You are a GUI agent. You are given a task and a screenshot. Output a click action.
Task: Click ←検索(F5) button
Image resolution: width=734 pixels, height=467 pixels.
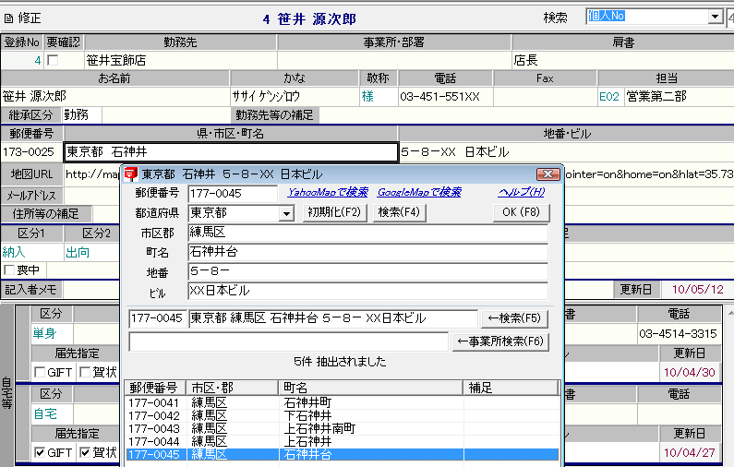point(514,318)
